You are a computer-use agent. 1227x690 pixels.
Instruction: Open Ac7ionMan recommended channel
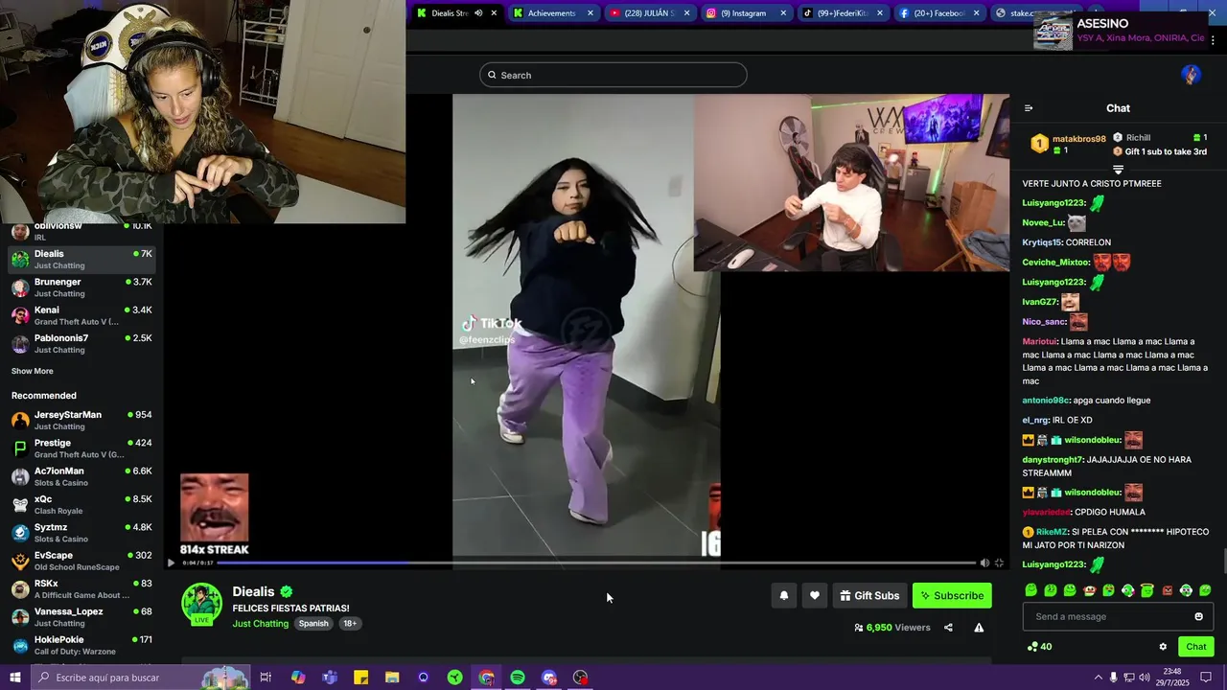click(x=81, y=476)
